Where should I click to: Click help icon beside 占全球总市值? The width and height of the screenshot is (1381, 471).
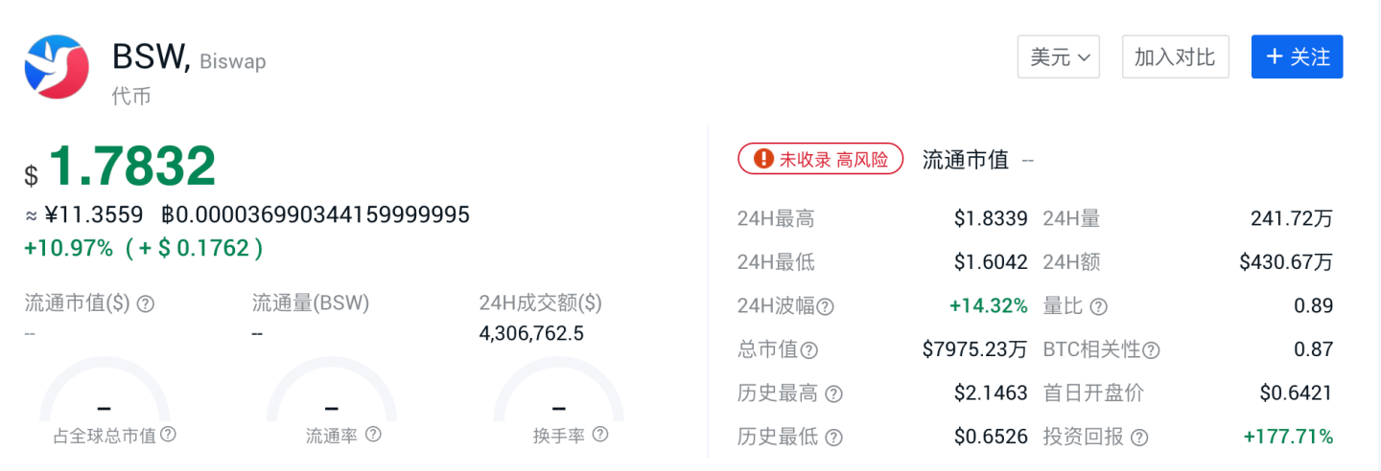click(168, 435)
